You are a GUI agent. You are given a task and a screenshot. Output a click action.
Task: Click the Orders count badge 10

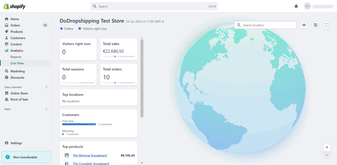tap(45, 25)
